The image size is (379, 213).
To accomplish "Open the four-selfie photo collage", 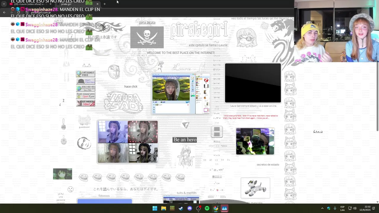I will 128,141.
